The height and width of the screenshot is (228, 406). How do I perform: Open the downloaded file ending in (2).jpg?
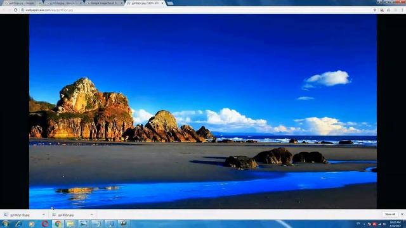20,215
